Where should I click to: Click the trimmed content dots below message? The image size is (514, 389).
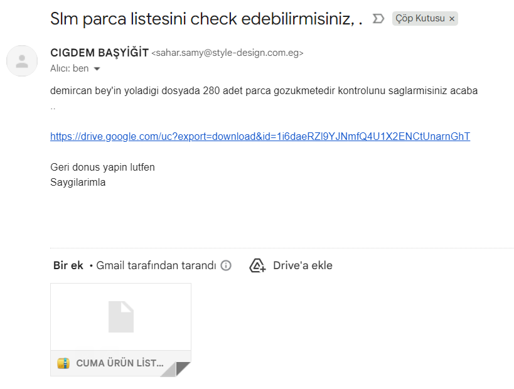[x=53, y=109]
